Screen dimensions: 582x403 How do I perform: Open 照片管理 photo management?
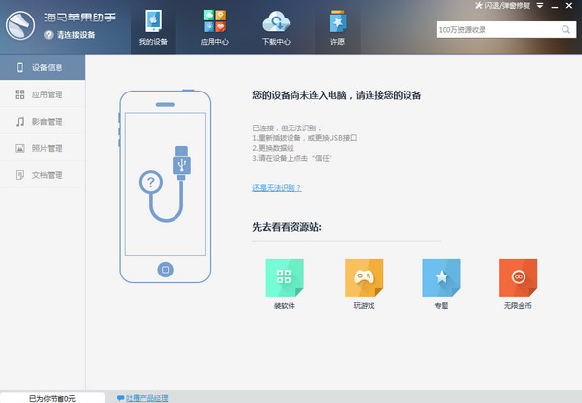click(x=42, y=148)
